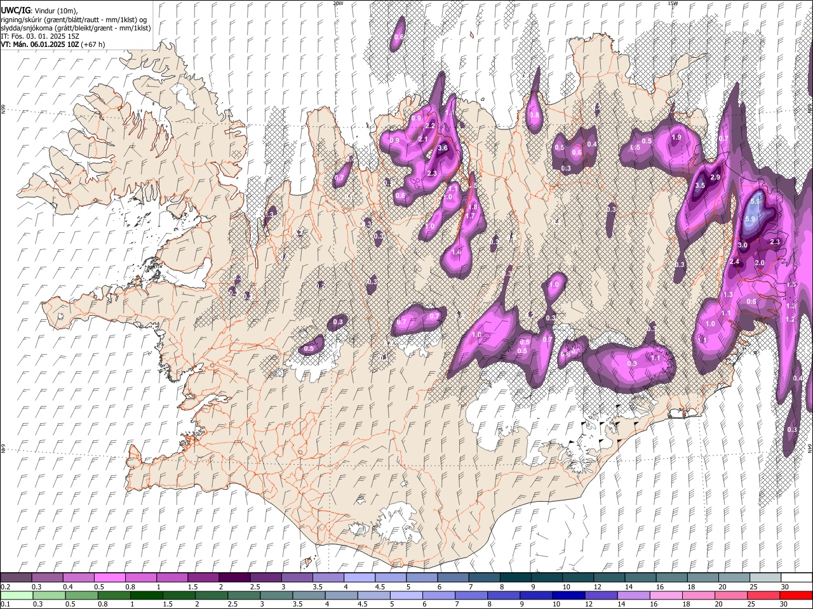Click the 3.6 precipitation value on the map

(443, 148)
